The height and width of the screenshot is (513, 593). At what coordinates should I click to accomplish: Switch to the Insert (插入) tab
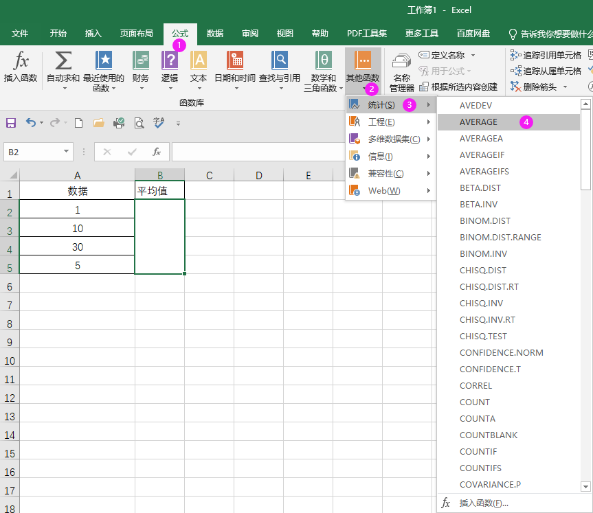93,34
